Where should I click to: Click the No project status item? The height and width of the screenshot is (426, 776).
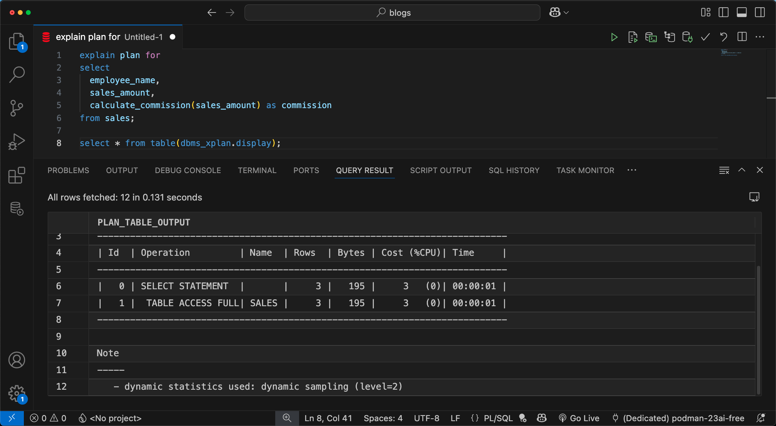click(110, 418)
